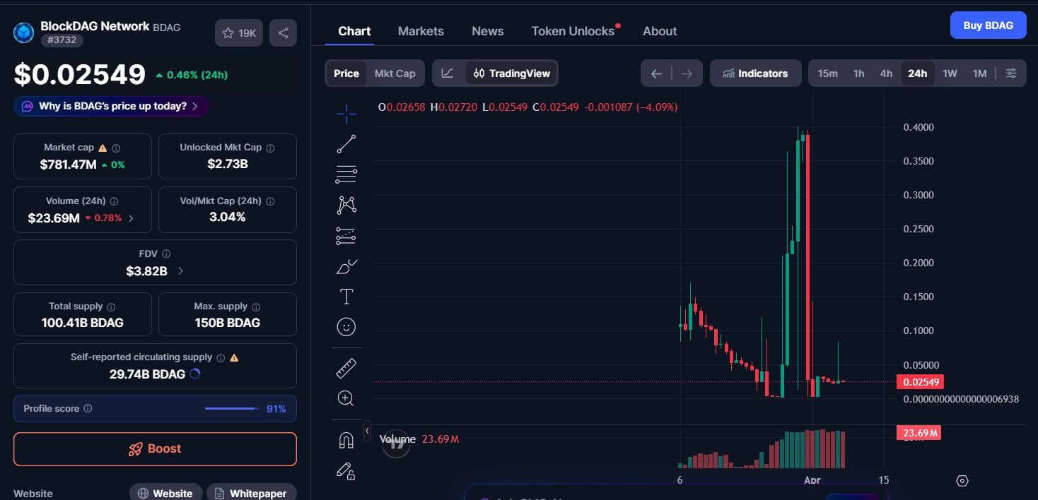Open chart settings via the gear icon
Screen dimensions: 1038x500
point(962,480)
